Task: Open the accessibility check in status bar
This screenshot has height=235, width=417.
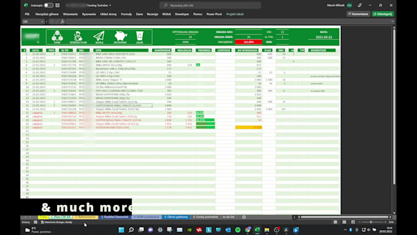Action: click(x=56, y=222)
